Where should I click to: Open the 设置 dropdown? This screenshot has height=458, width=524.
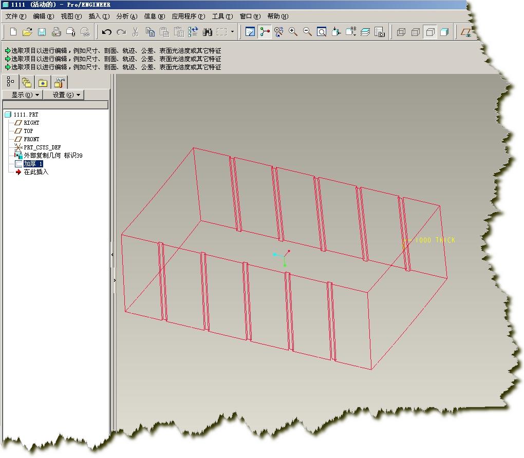64,95
